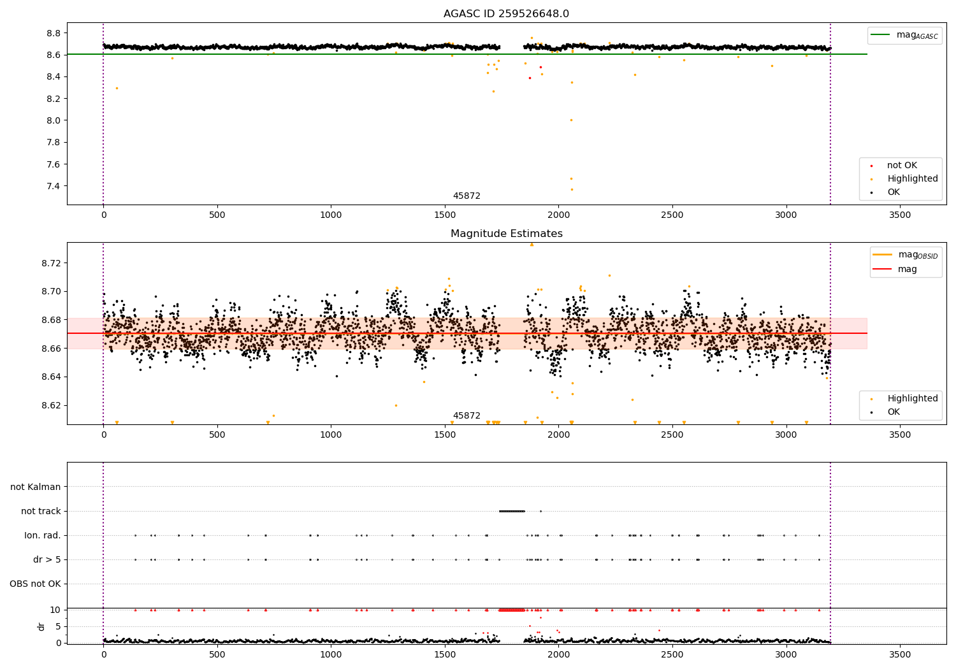Click the 'not track' row label
Image resolution: width=956 pixels, height=669 pixels.
[x=41, y=511]
